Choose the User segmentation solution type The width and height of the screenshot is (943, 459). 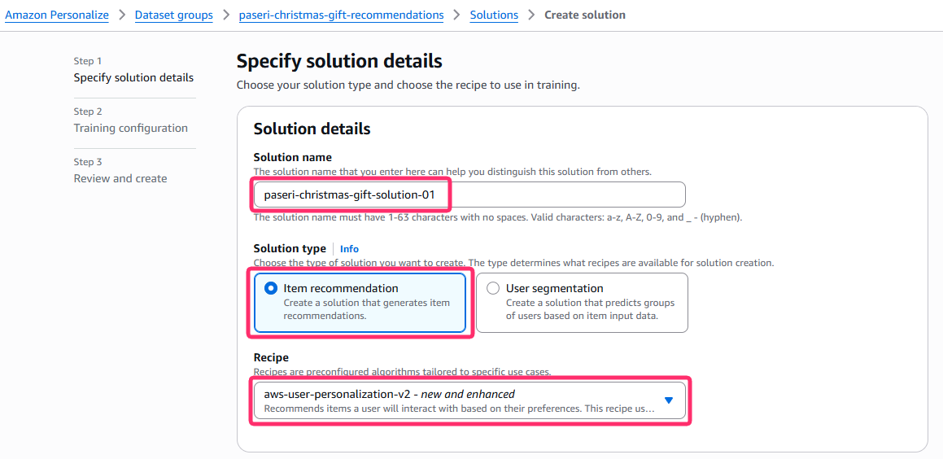tap(493, 288)
